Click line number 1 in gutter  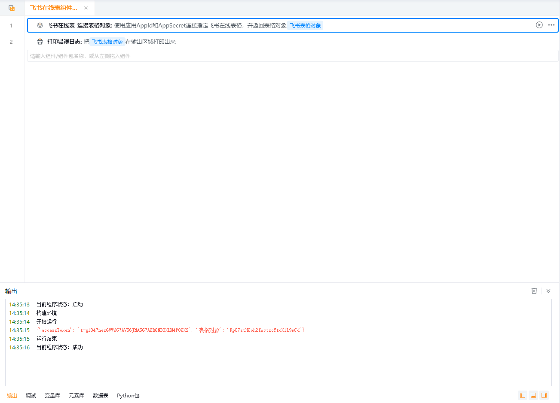point(11,25)
